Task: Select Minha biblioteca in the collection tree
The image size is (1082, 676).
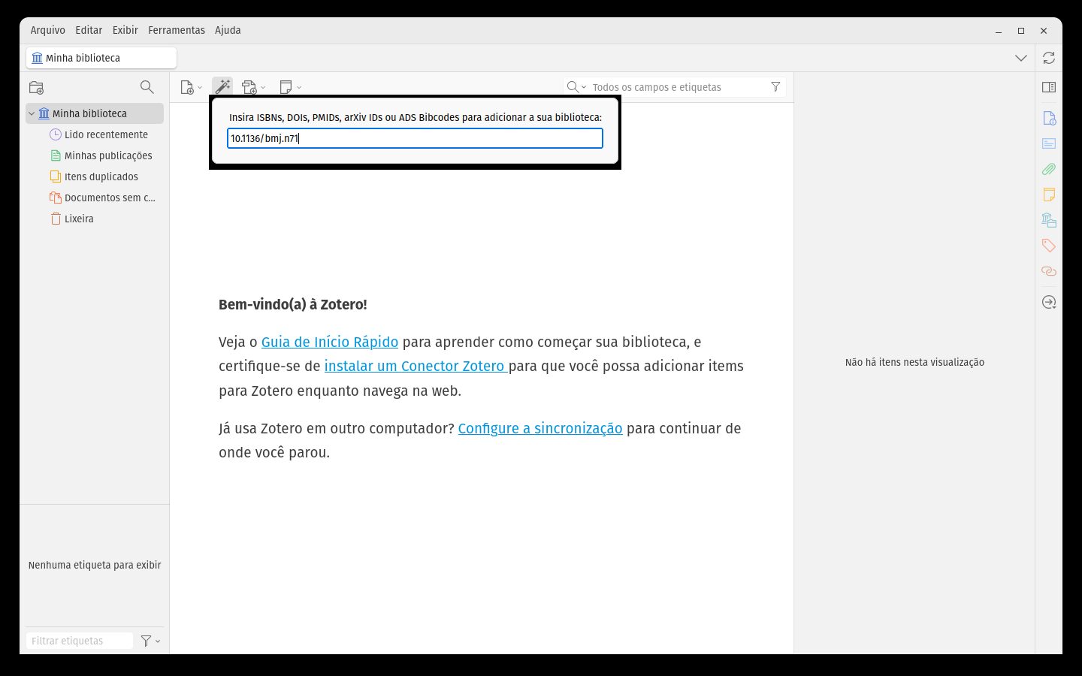Action: pos(95,113)
